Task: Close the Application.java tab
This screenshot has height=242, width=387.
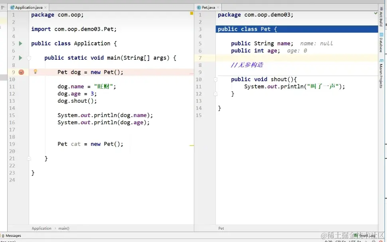Action: [45, 8]
